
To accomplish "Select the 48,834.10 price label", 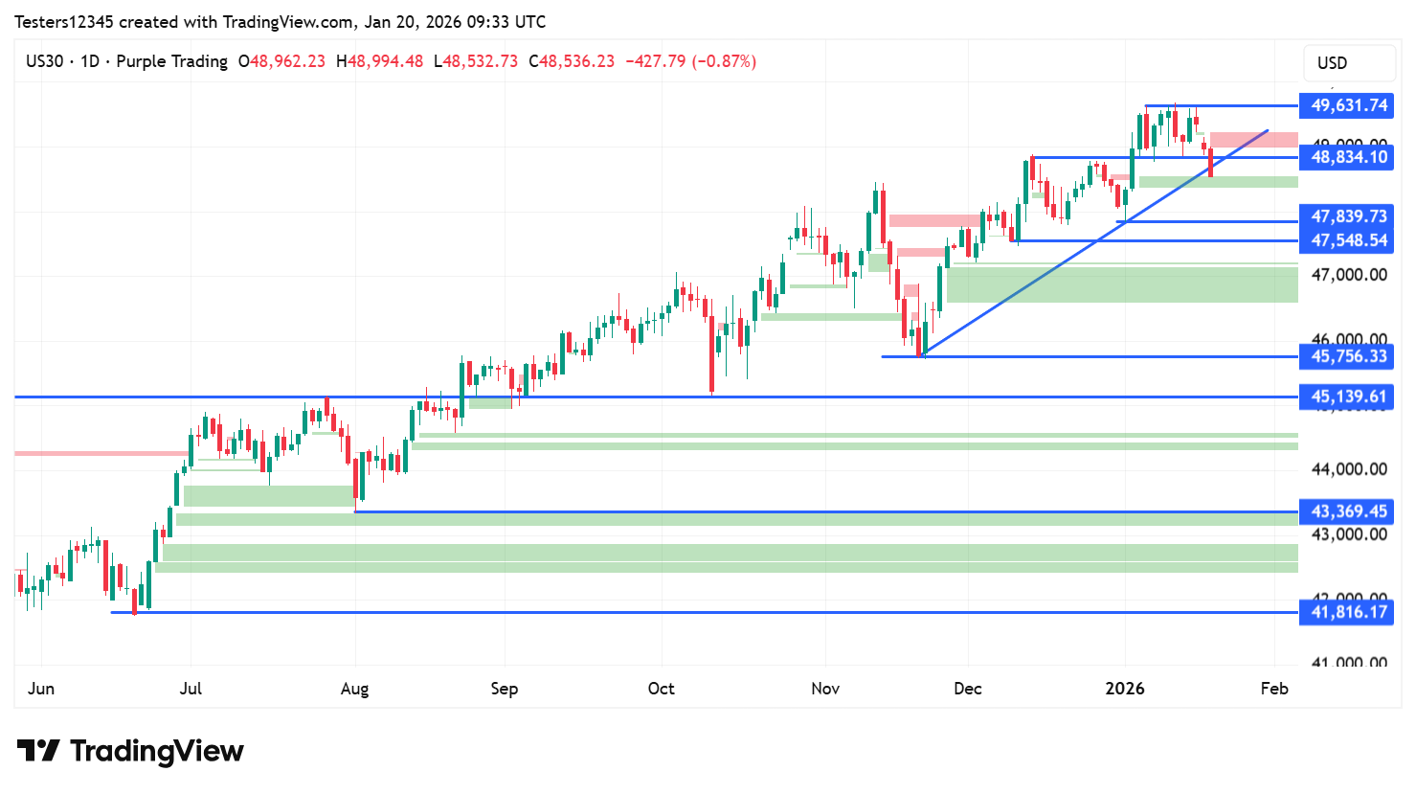I will (1348, 157).
